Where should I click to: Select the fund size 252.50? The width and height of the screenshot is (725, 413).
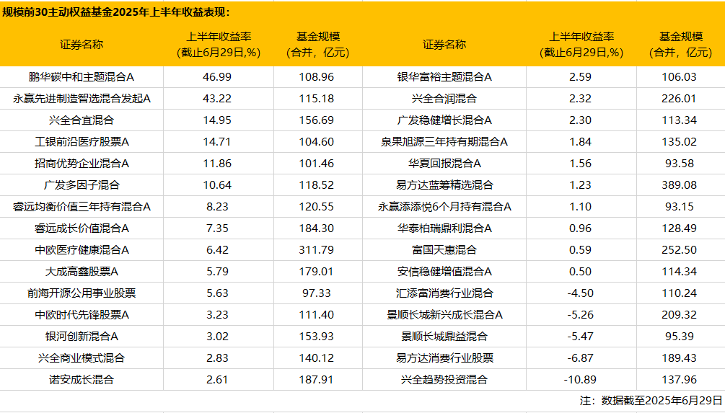(680, 250)
